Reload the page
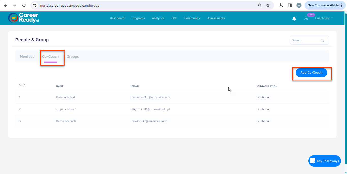 24,5
